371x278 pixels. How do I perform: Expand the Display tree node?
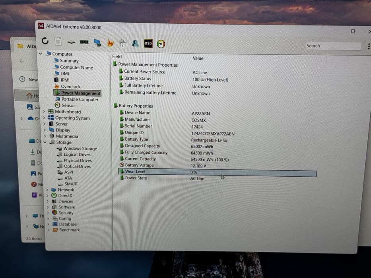(x=45, y=130)
